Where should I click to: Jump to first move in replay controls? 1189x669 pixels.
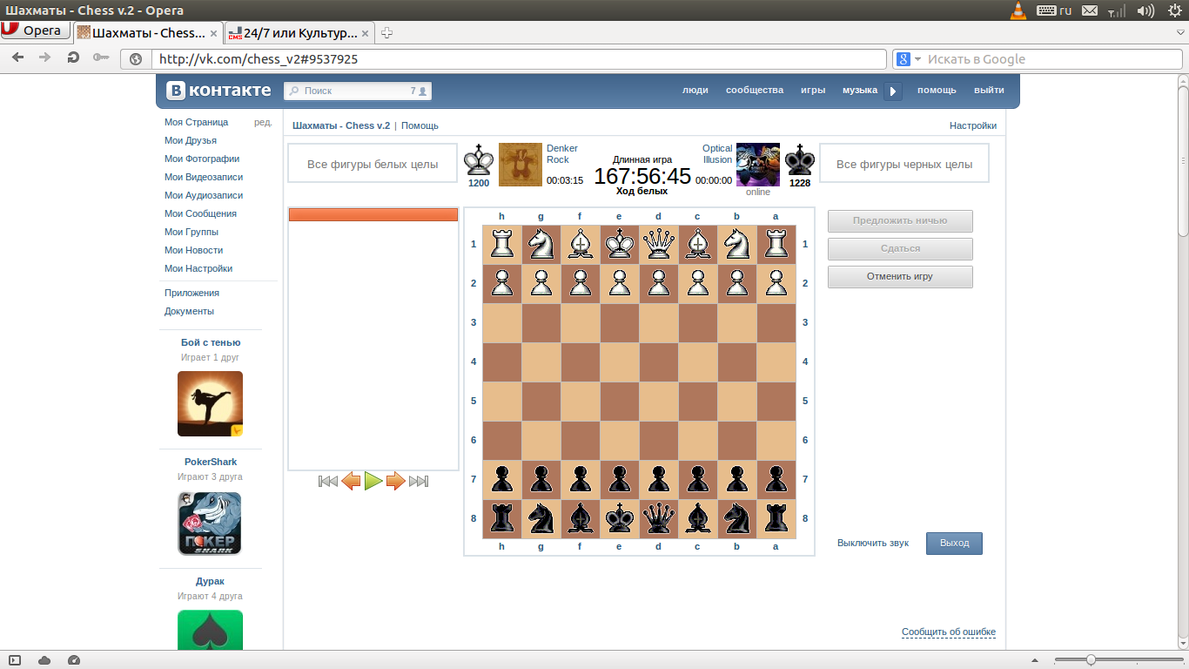click(x=328, y=481)
